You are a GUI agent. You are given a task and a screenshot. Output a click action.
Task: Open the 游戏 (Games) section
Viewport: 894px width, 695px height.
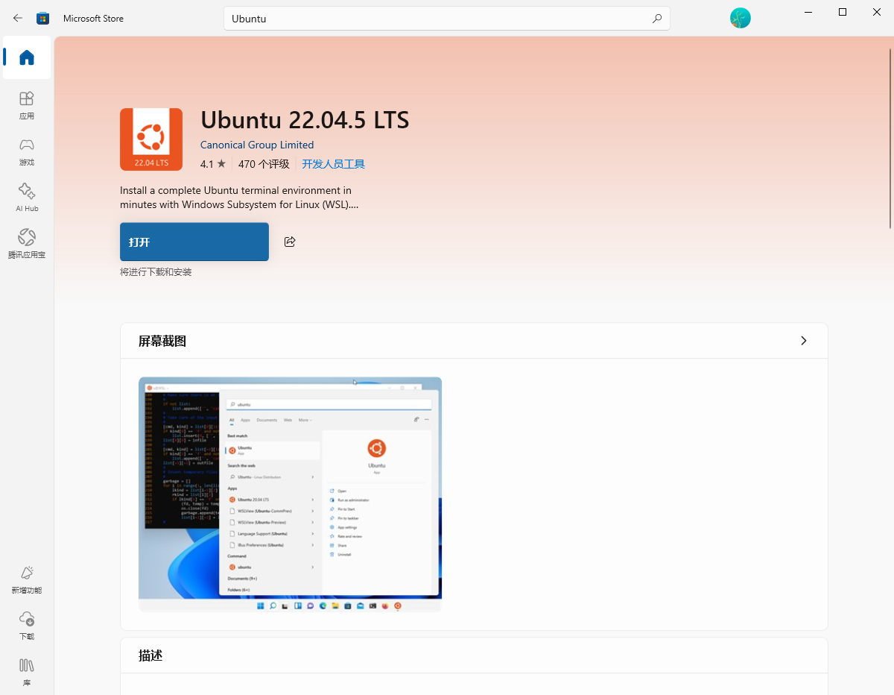pyautogui.click(x=27, y=151)
